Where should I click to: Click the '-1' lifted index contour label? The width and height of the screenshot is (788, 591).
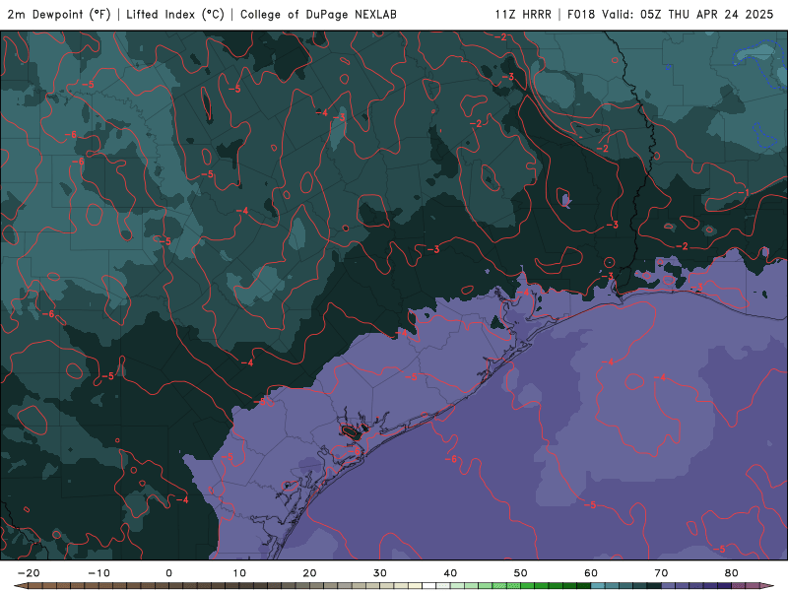pyautogui.click(x=743, y=192)
